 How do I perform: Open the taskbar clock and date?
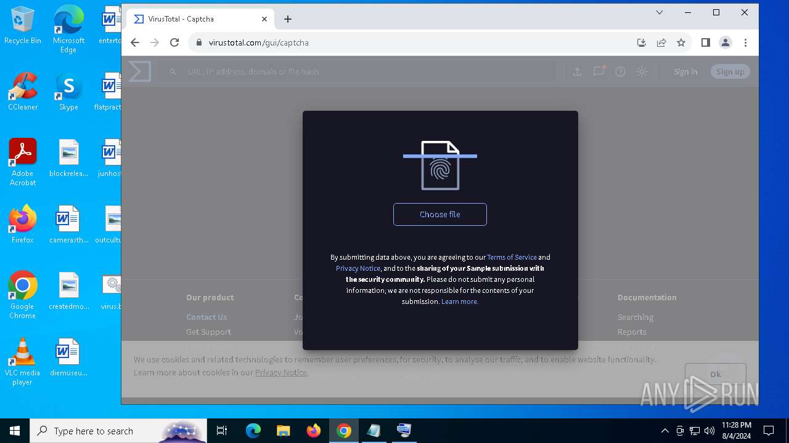click(x=737, y=431)
